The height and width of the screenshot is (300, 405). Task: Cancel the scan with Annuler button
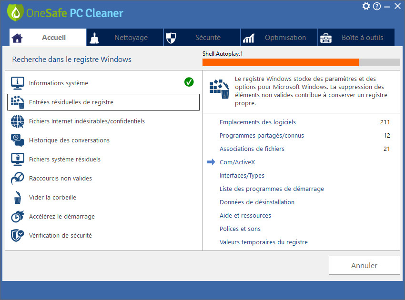(x=364, y=265)
